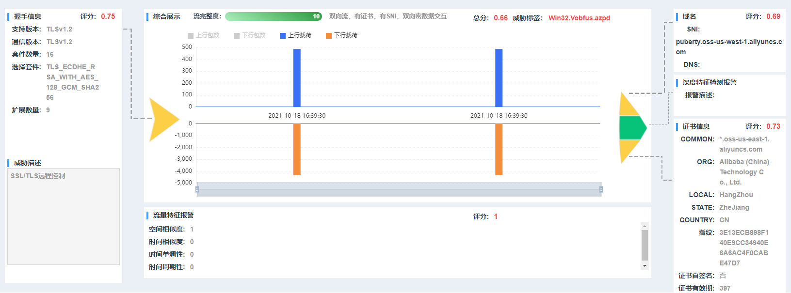This screenshot has width=791, height=293.
Task: Toggle the 下行包数 legend series
Action: coord(249,35)
